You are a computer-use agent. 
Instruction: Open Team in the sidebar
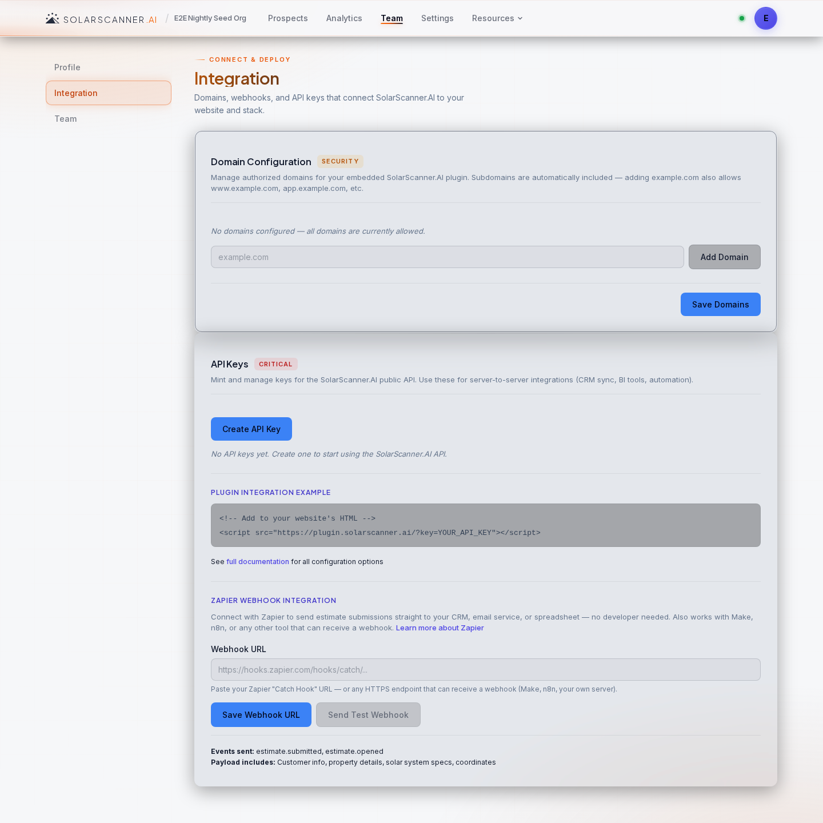coord(109,119)
